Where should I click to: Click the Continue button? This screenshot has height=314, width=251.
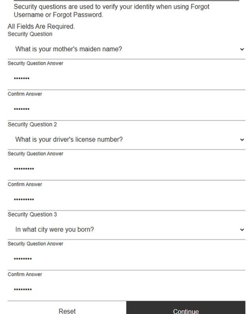(186, 309)
